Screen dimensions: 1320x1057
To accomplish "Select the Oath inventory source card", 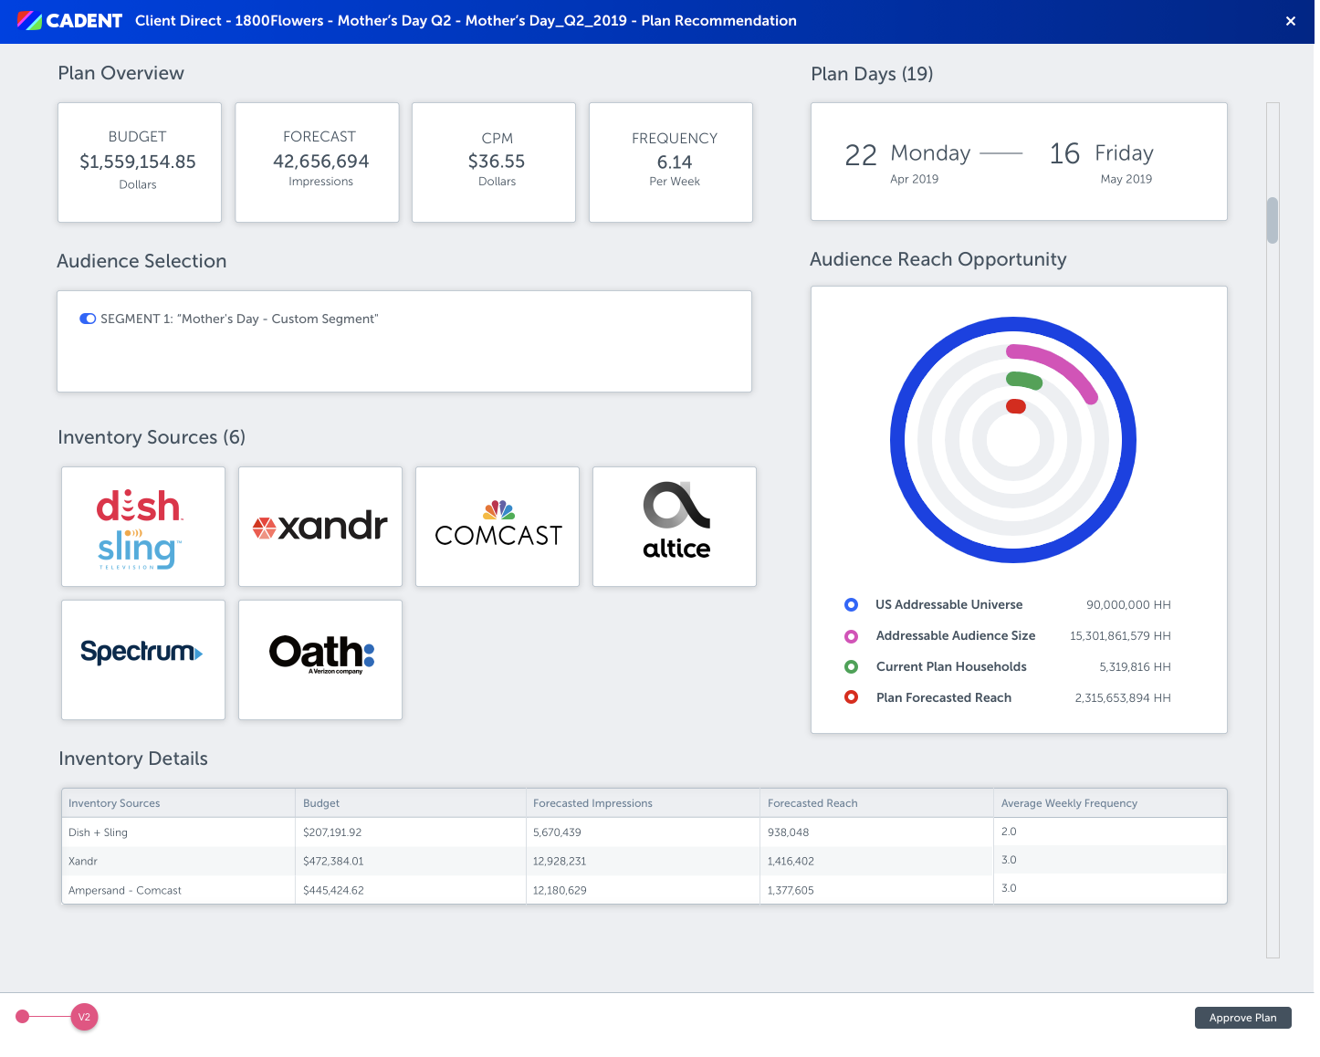I will tap(320, 660).
